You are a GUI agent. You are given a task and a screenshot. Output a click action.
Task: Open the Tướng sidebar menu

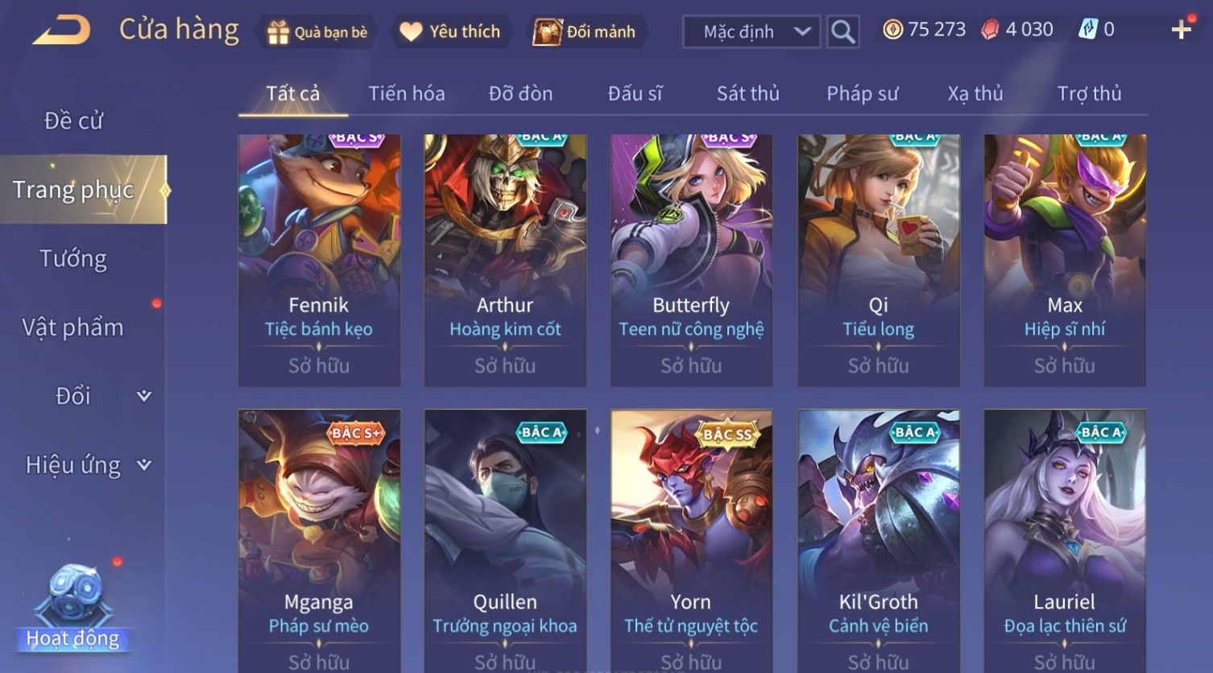coord(73,259)
